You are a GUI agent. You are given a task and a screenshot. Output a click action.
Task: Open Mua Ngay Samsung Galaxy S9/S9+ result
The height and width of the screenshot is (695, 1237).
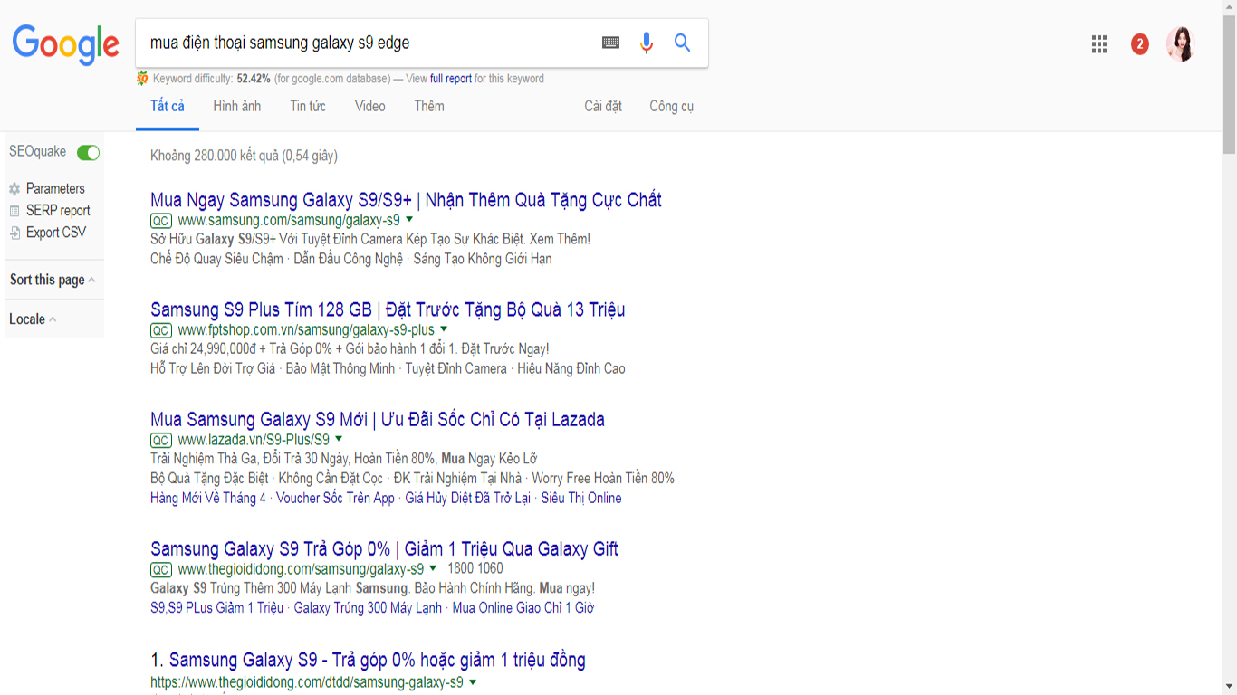pos(406,200)
